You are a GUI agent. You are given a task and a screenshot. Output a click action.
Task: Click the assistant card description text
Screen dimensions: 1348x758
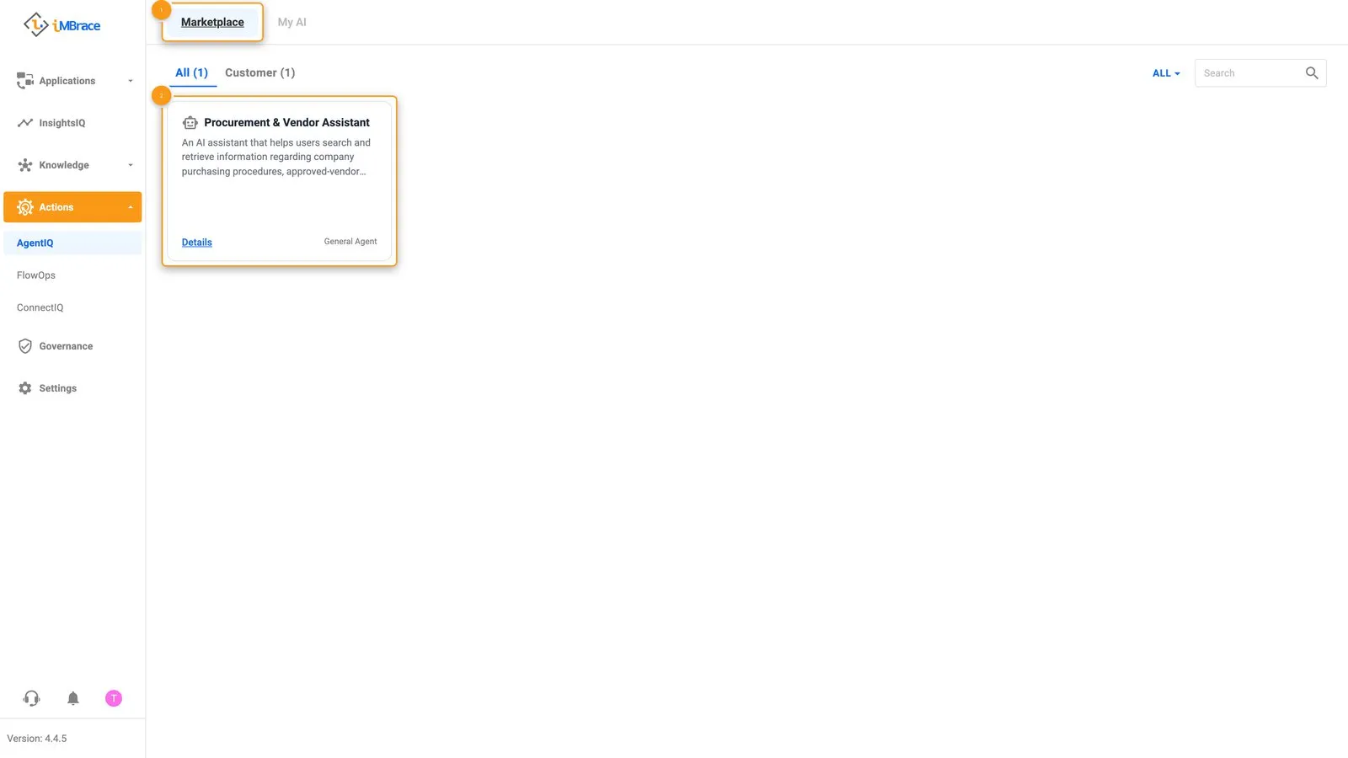[276, 157]
